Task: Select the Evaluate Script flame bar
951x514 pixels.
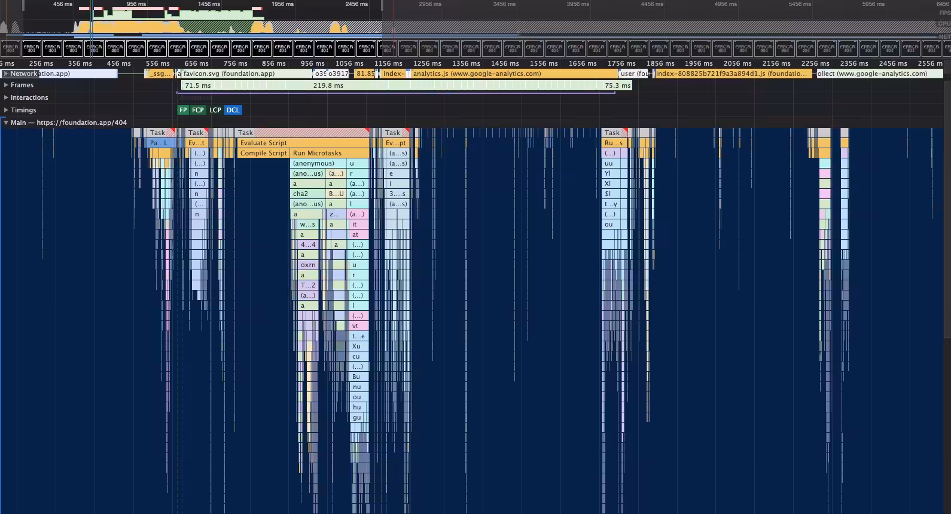Action: point(303,143)
